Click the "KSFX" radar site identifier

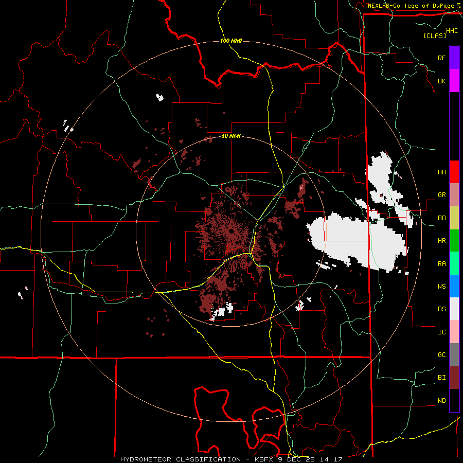pos(265,459)
